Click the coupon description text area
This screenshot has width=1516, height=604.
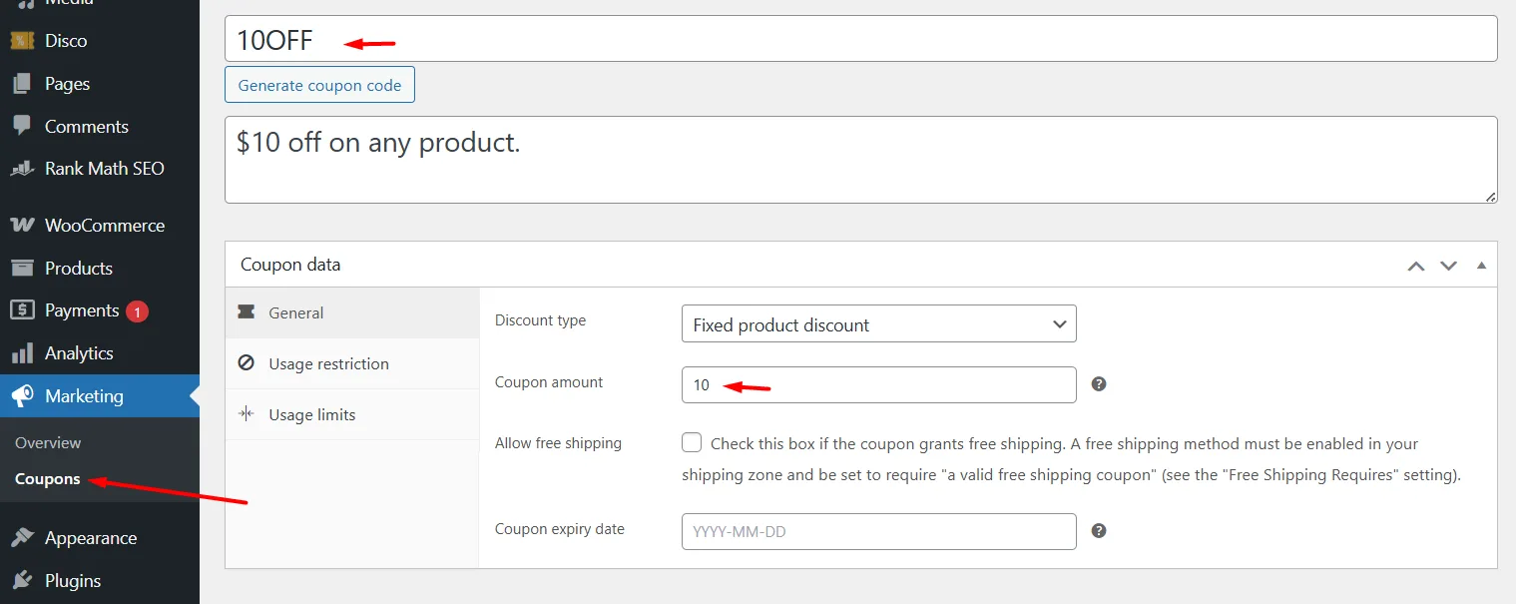860,160
